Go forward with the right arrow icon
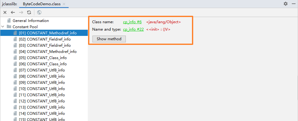This screenshot has width=298, height=121. click(x=21, y=12)
